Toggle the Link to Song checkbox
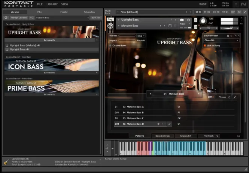The height and width of the screenshot is (173, 249). click(x=205, y=46)
